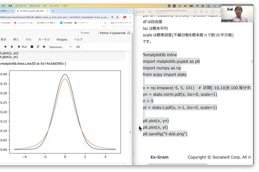The height and width of the screenshot is (172, 259).
Task: Open the Vimeo bookmark link
Action: [x=66, y=23]
